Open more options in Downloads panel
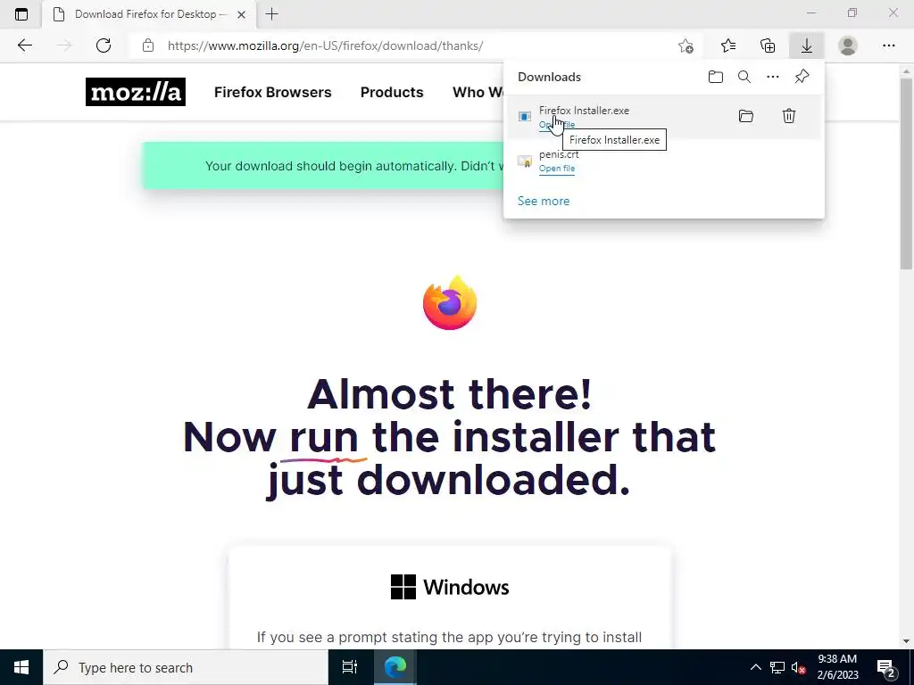914x685 pixels. tap(773, 77)
